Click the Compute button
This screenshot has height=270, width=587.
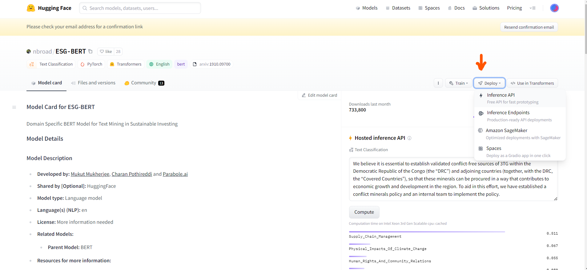[364, 212]
